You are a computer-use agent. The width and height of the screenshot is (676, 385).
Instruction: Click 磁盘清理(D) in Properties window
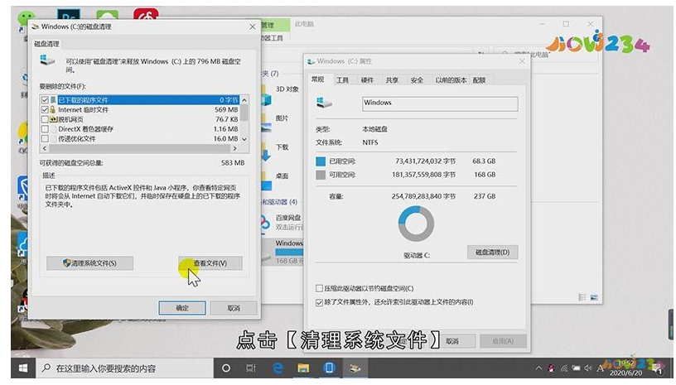492,253
